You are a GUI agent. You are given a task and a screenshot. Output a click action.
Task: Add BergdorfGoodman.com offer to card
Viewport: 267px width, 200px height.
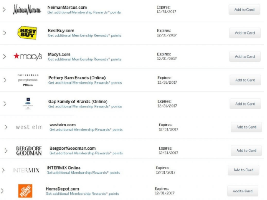click(x=246, y=150)
